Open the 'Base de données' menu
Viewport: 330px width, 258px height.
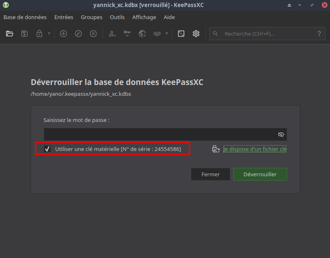(x=25, y=17)
